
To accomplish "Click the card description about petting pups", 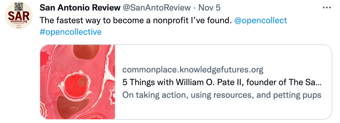I will tap(222, 95).
